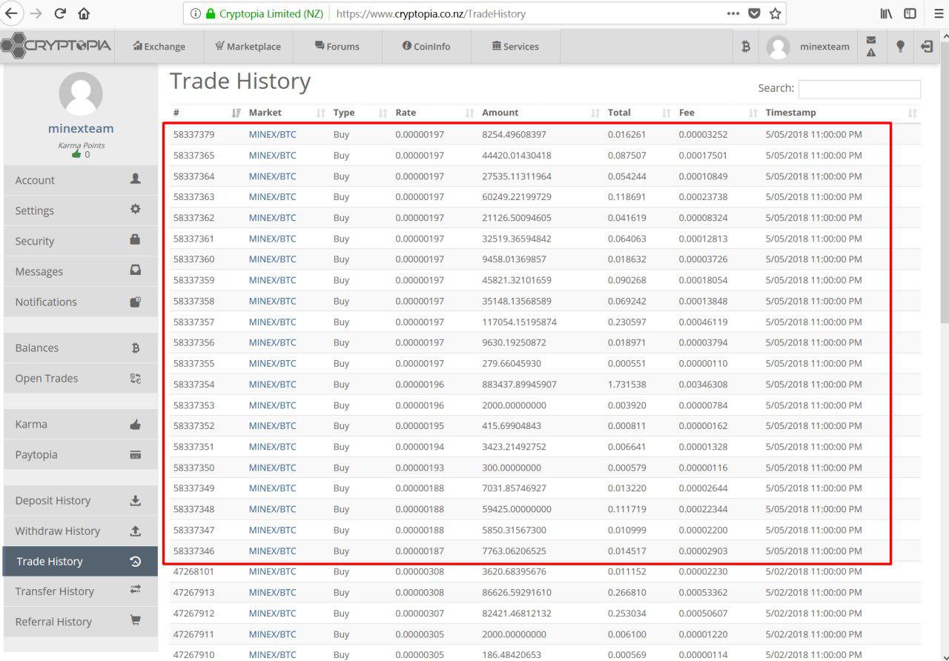Open the Transfer History sidebar item
This screenshot has height=661, width=949.
[80, 591]
